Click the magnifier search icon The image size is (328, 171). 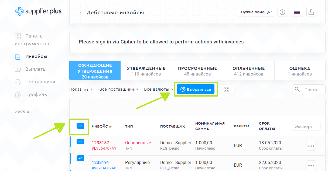(297, 89)
